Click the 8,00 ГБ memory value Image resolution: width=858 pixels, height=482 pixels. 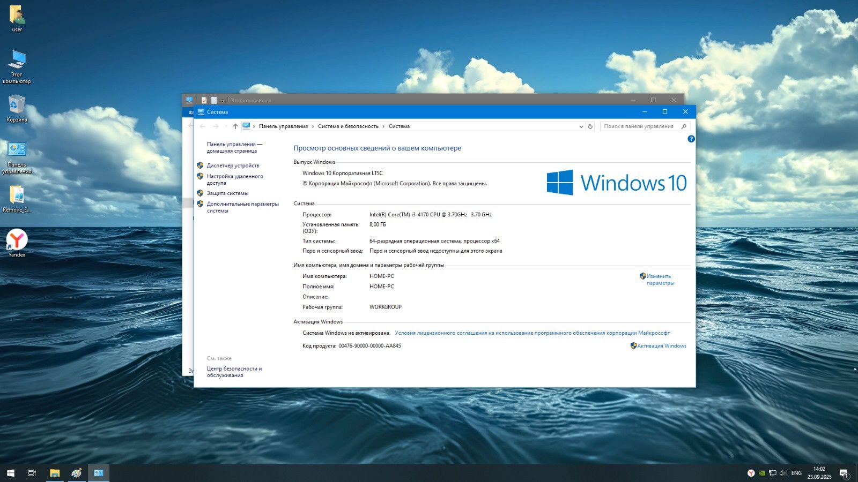point(378,225)
